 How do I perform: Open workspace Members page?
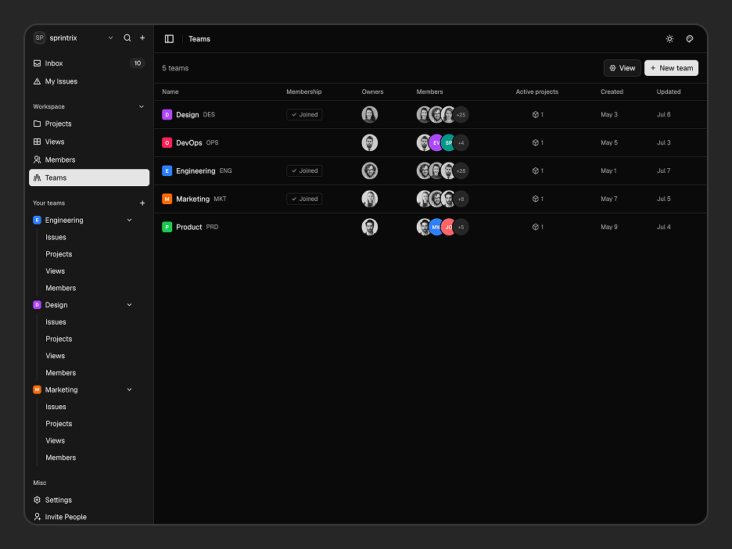[x=89, y=160]
